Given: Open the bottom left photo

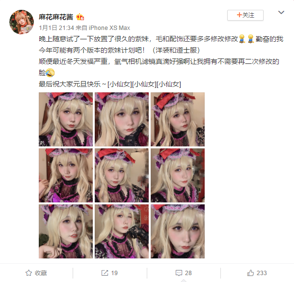Looking at the screenshot, I should click(x=66, y=231).
